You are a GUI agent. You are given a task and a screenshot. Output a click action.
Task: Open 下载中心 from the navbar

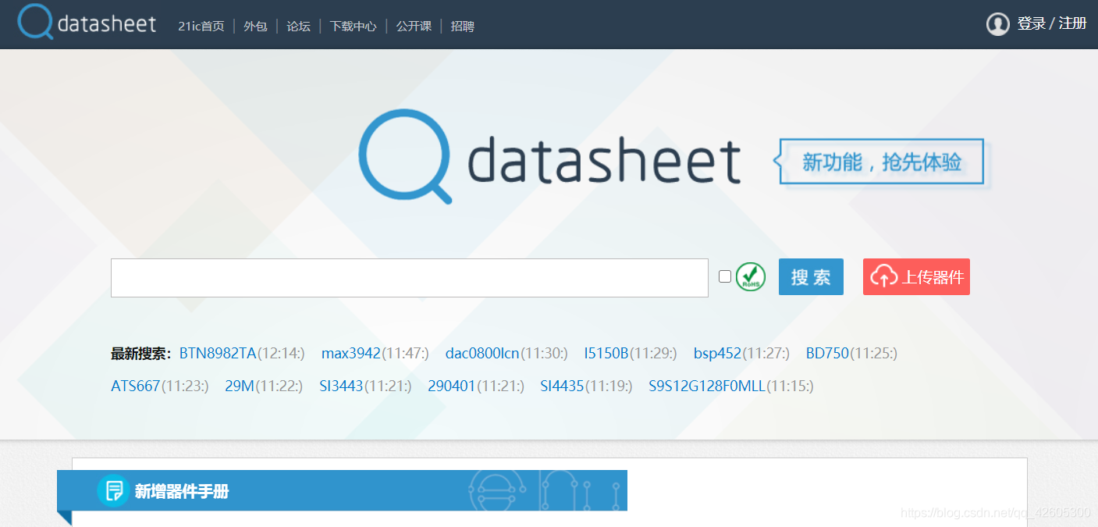pyautogui.click(x=353, y=26)
